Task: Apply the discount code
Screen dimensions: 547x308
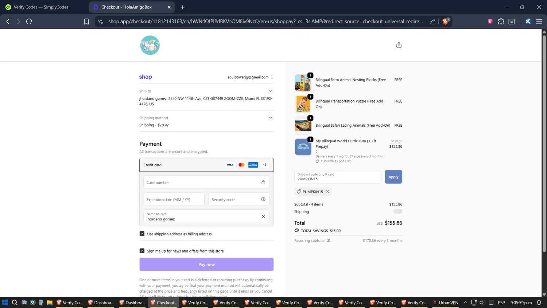Action: click(393, 177)
